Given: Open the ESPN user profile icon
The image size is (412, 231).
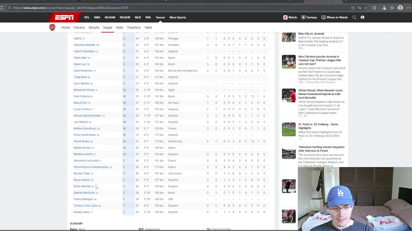Looking at the screenshot, I should [362, 17].
